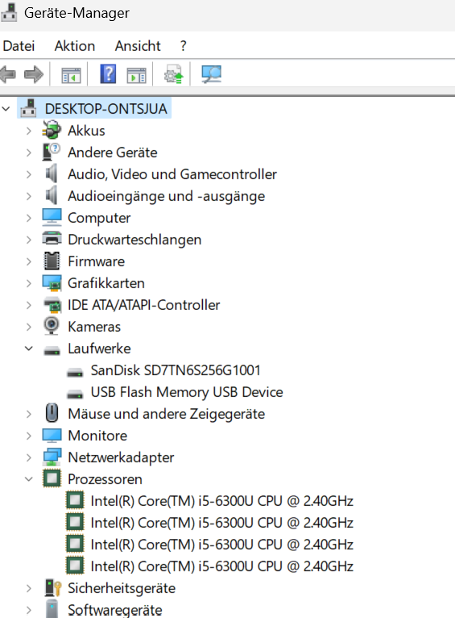
Task: Select SanDisk SD7TN6S256G1001 drive
Action: 176,370
